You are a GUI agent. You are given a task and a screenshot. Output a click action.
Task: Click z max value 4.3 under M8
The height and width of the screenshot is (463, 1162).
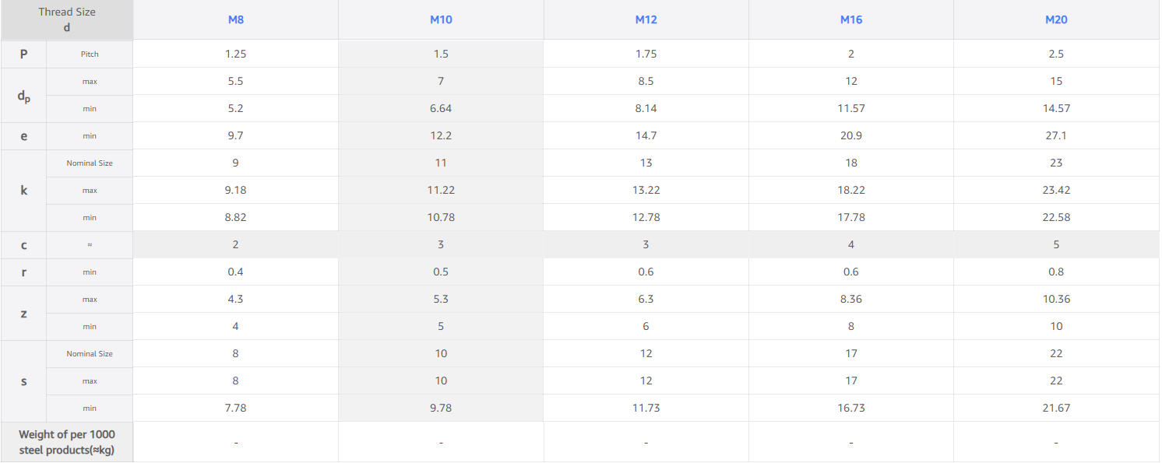coord(236,299)
